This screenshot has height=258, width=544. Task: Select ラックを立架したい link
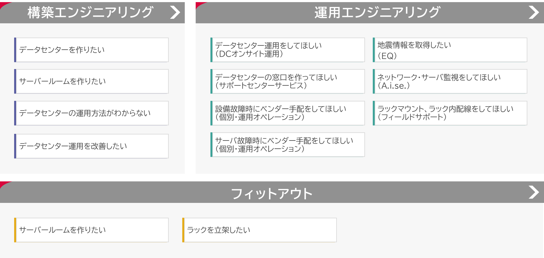tap(260, 230)
